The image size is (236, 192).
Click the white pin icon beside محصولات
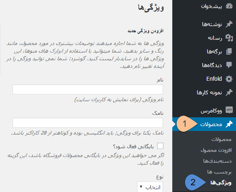pos(229,124)
